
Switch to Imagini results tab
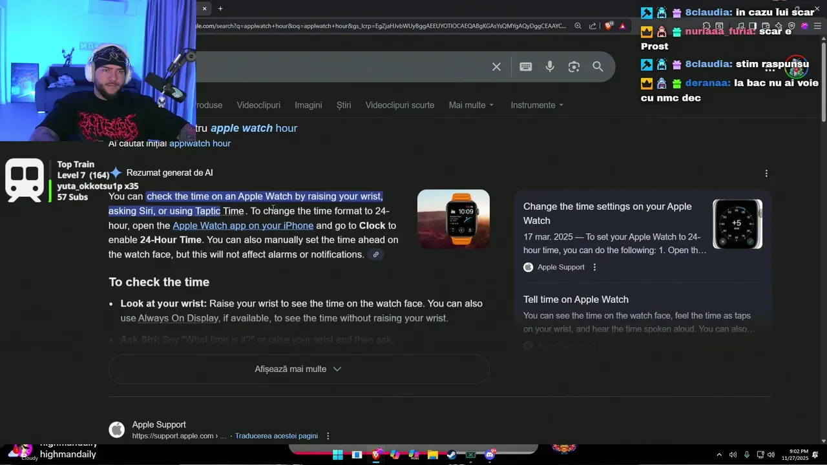click(308, 105)
